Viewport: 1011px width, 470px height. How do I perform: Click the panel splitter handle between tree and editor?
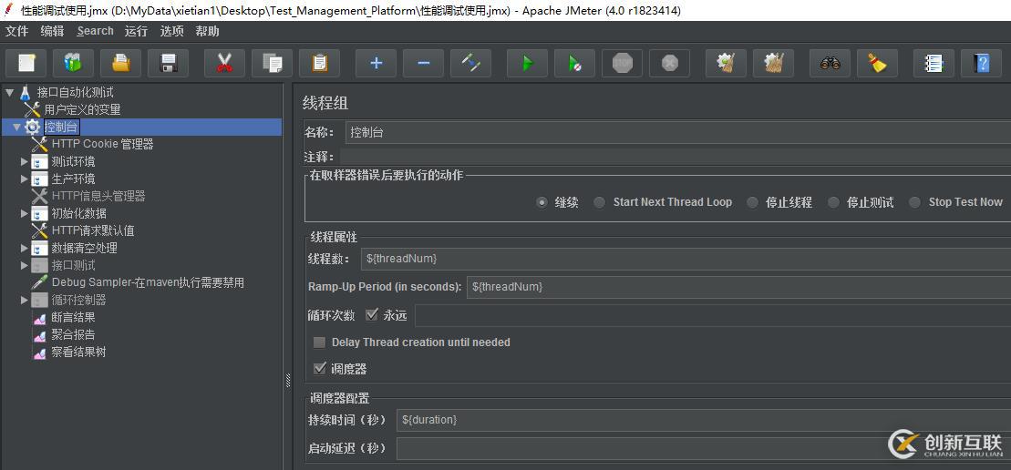287,381
